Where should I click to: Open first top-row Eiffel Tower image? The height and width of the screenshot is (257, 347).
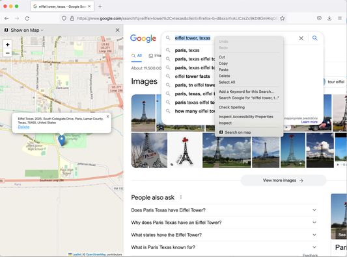click(x=143, y=113)
